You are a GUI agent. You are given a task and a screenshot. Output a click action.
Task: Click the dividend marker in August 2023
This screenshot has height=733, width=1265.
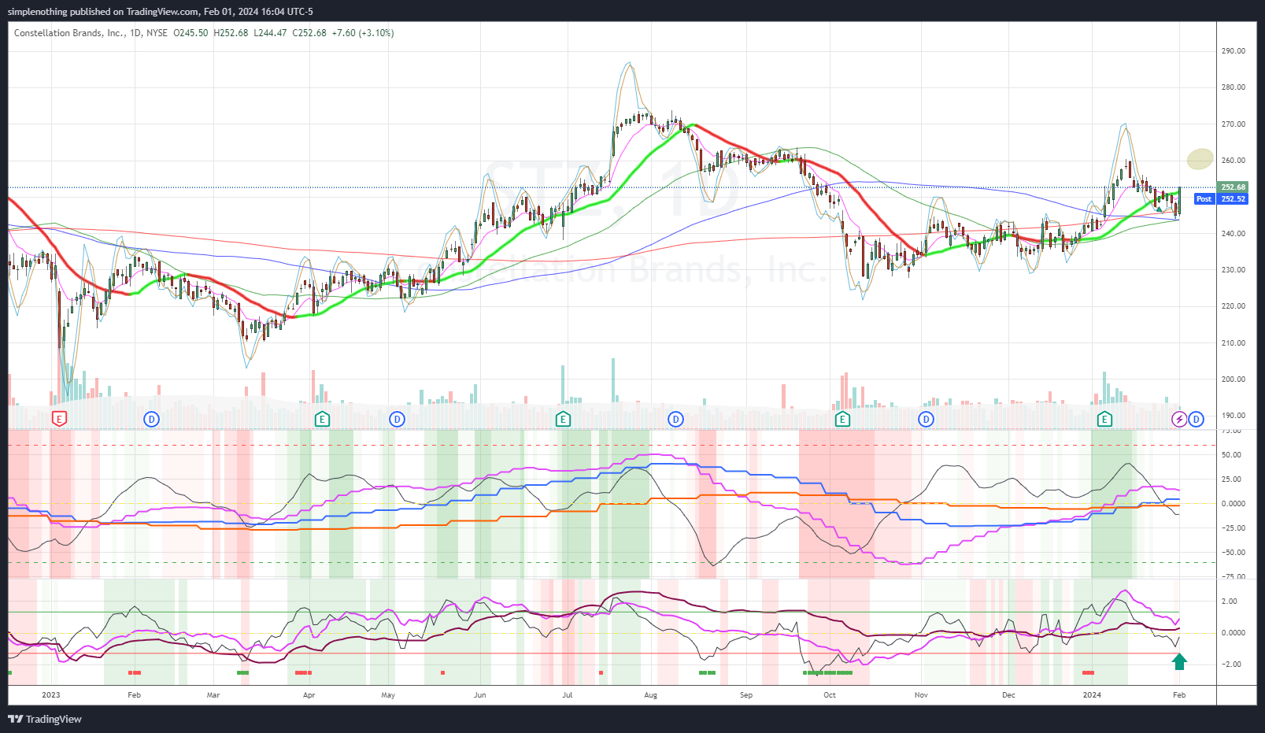pos(675,419)
